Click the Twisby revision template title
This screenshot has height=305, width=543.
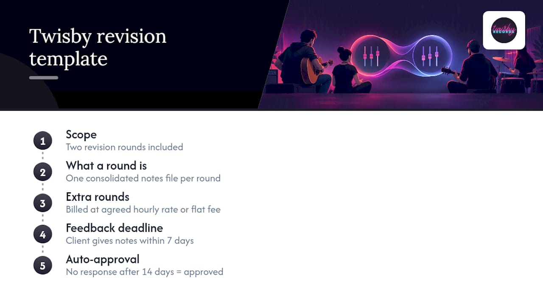[98, 47]
